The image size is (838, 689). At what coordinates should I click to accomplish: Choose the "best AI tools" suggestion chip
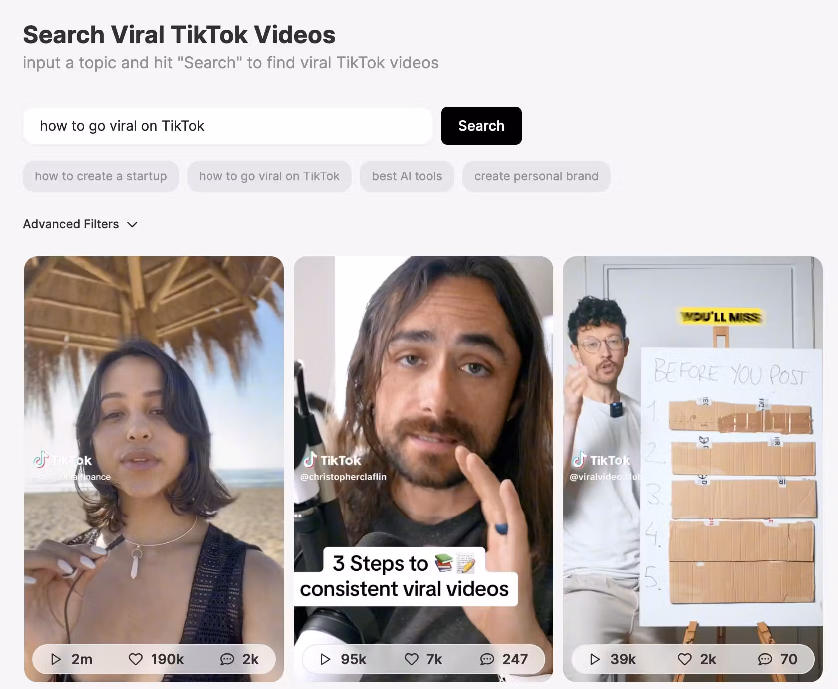tap(407, 176)
